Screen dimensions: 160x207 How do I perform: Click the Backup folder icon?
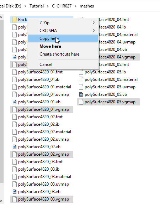15,20
